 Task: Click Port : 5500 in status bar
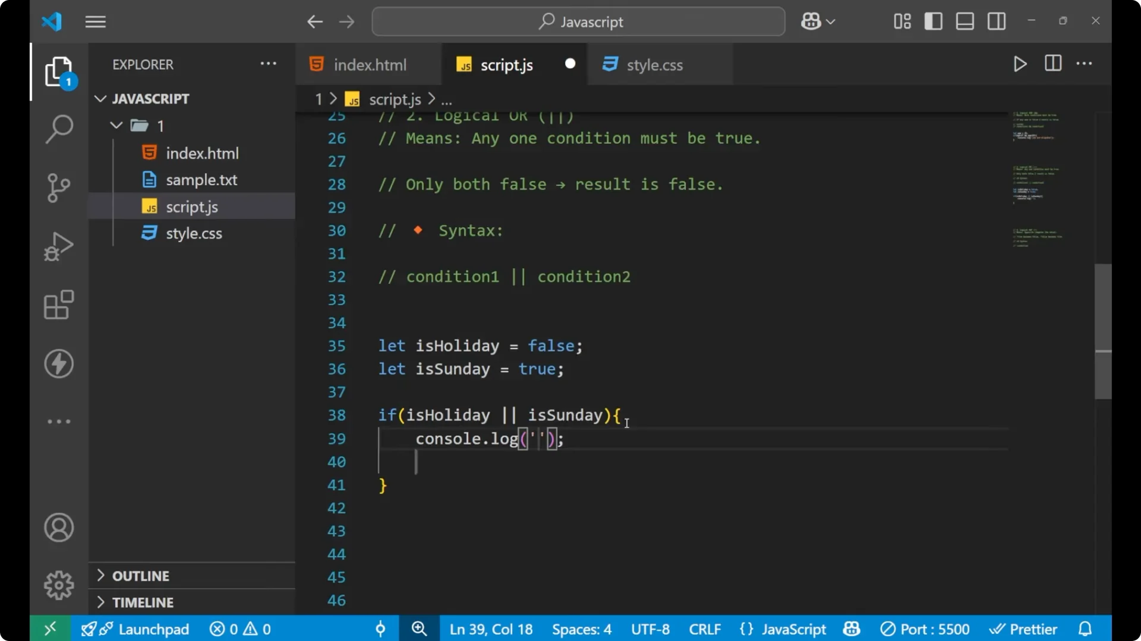click(925, 629)
